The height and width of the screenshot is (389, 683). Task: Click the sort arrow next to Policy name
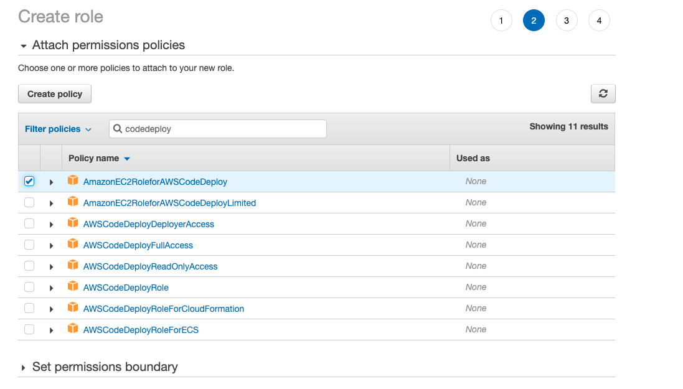(127, 159)
